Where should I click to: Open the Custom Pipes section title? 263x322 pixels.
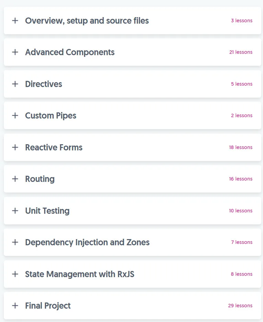(50, 116)
